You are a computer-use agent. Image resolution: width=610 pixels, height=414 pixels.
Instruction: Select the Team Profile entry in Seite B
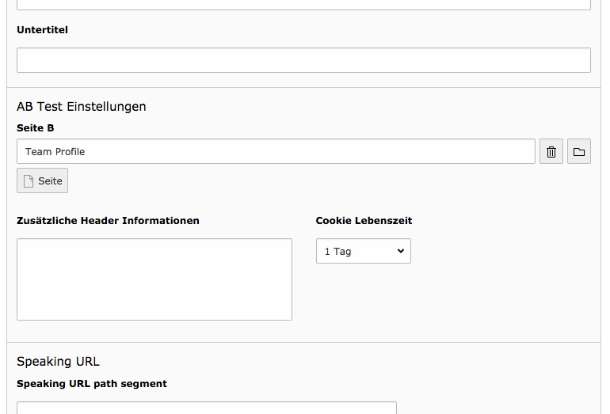coord(55,152)
